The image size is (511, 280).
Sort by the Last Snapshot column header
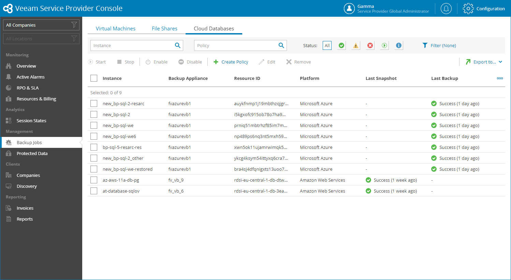[381, 78]
